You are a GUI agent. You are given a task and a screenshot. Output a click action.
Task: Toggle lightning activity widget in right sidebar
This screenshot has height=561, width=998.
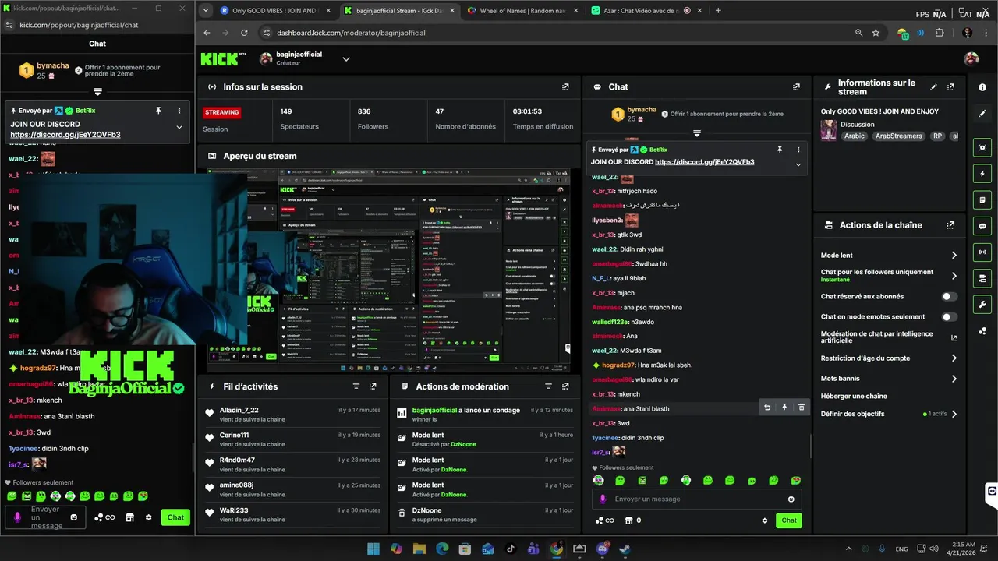982,174
